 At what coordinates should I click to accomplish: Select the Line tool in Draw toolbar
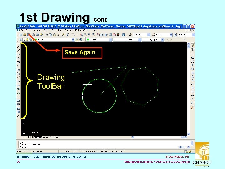pos(18,47)
